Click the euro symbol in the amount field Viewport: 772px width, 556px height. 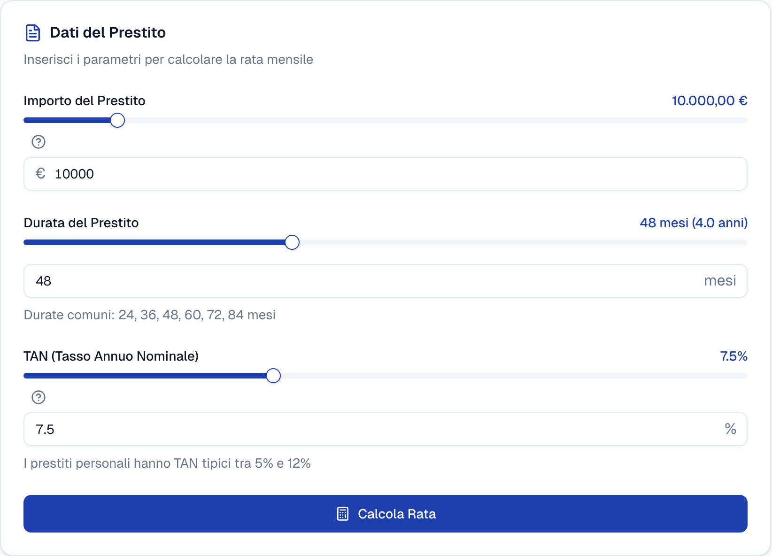[x=41, y=174]
